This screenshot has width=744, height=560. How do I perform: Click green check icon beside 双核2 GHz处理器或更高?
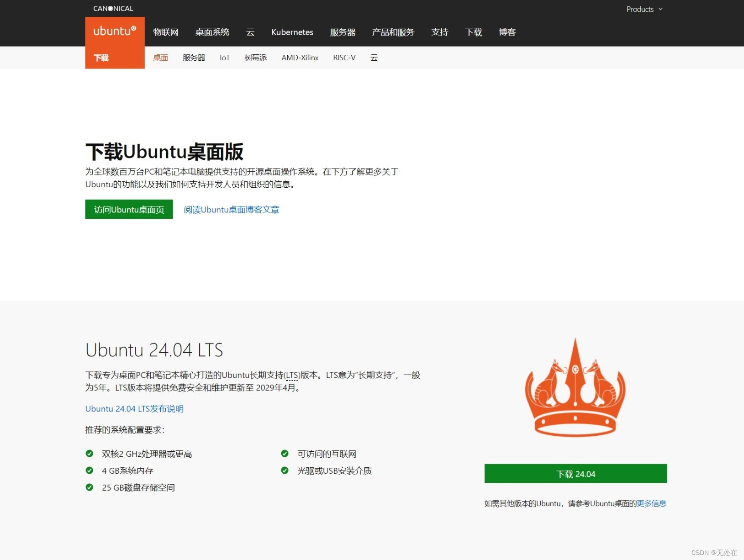(x=90, y=454)
